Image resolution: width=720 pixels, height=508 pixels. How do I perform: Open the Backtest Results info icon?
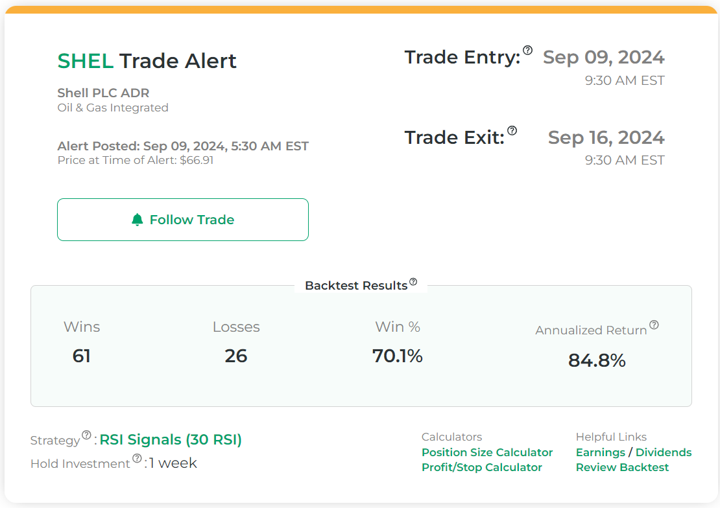pos(413,282)
